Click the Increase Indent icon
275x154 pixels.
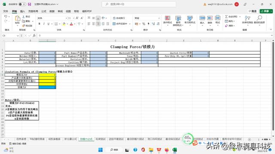pos(108,24)
